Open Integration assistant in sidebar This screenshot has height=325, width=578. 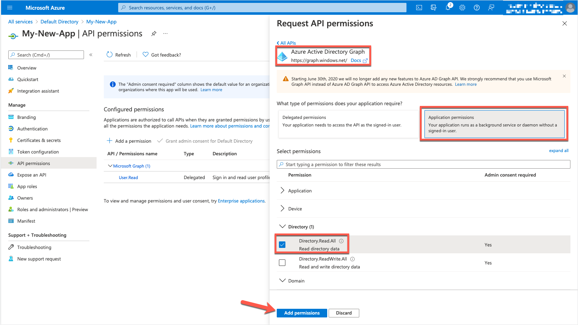coord(38,91)
